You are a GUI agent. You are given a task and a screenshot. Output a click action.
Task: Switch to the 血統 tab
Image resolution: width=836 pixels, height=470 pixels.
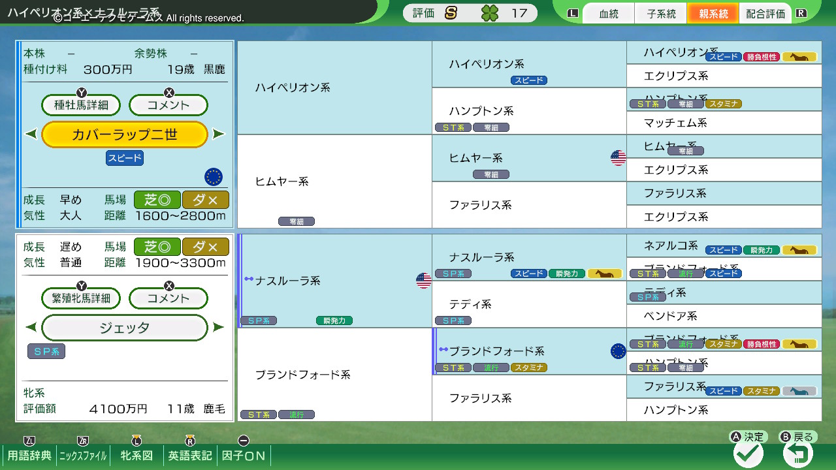608,14
